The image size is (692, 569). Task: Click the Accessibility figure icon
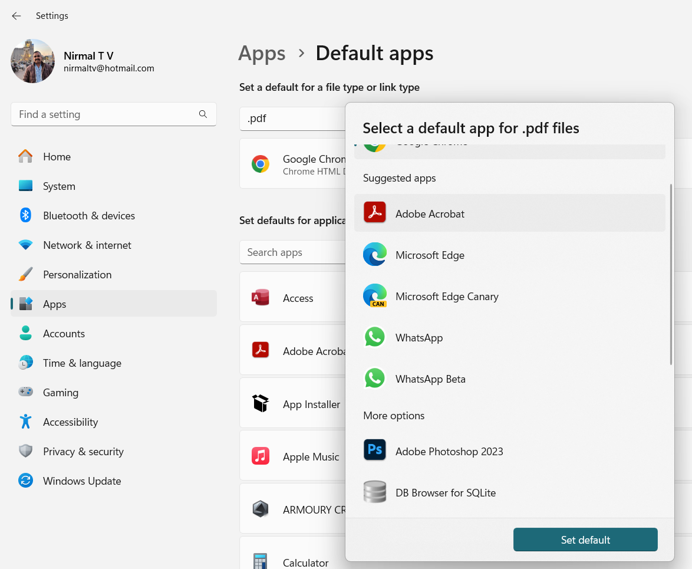point(25,422)
